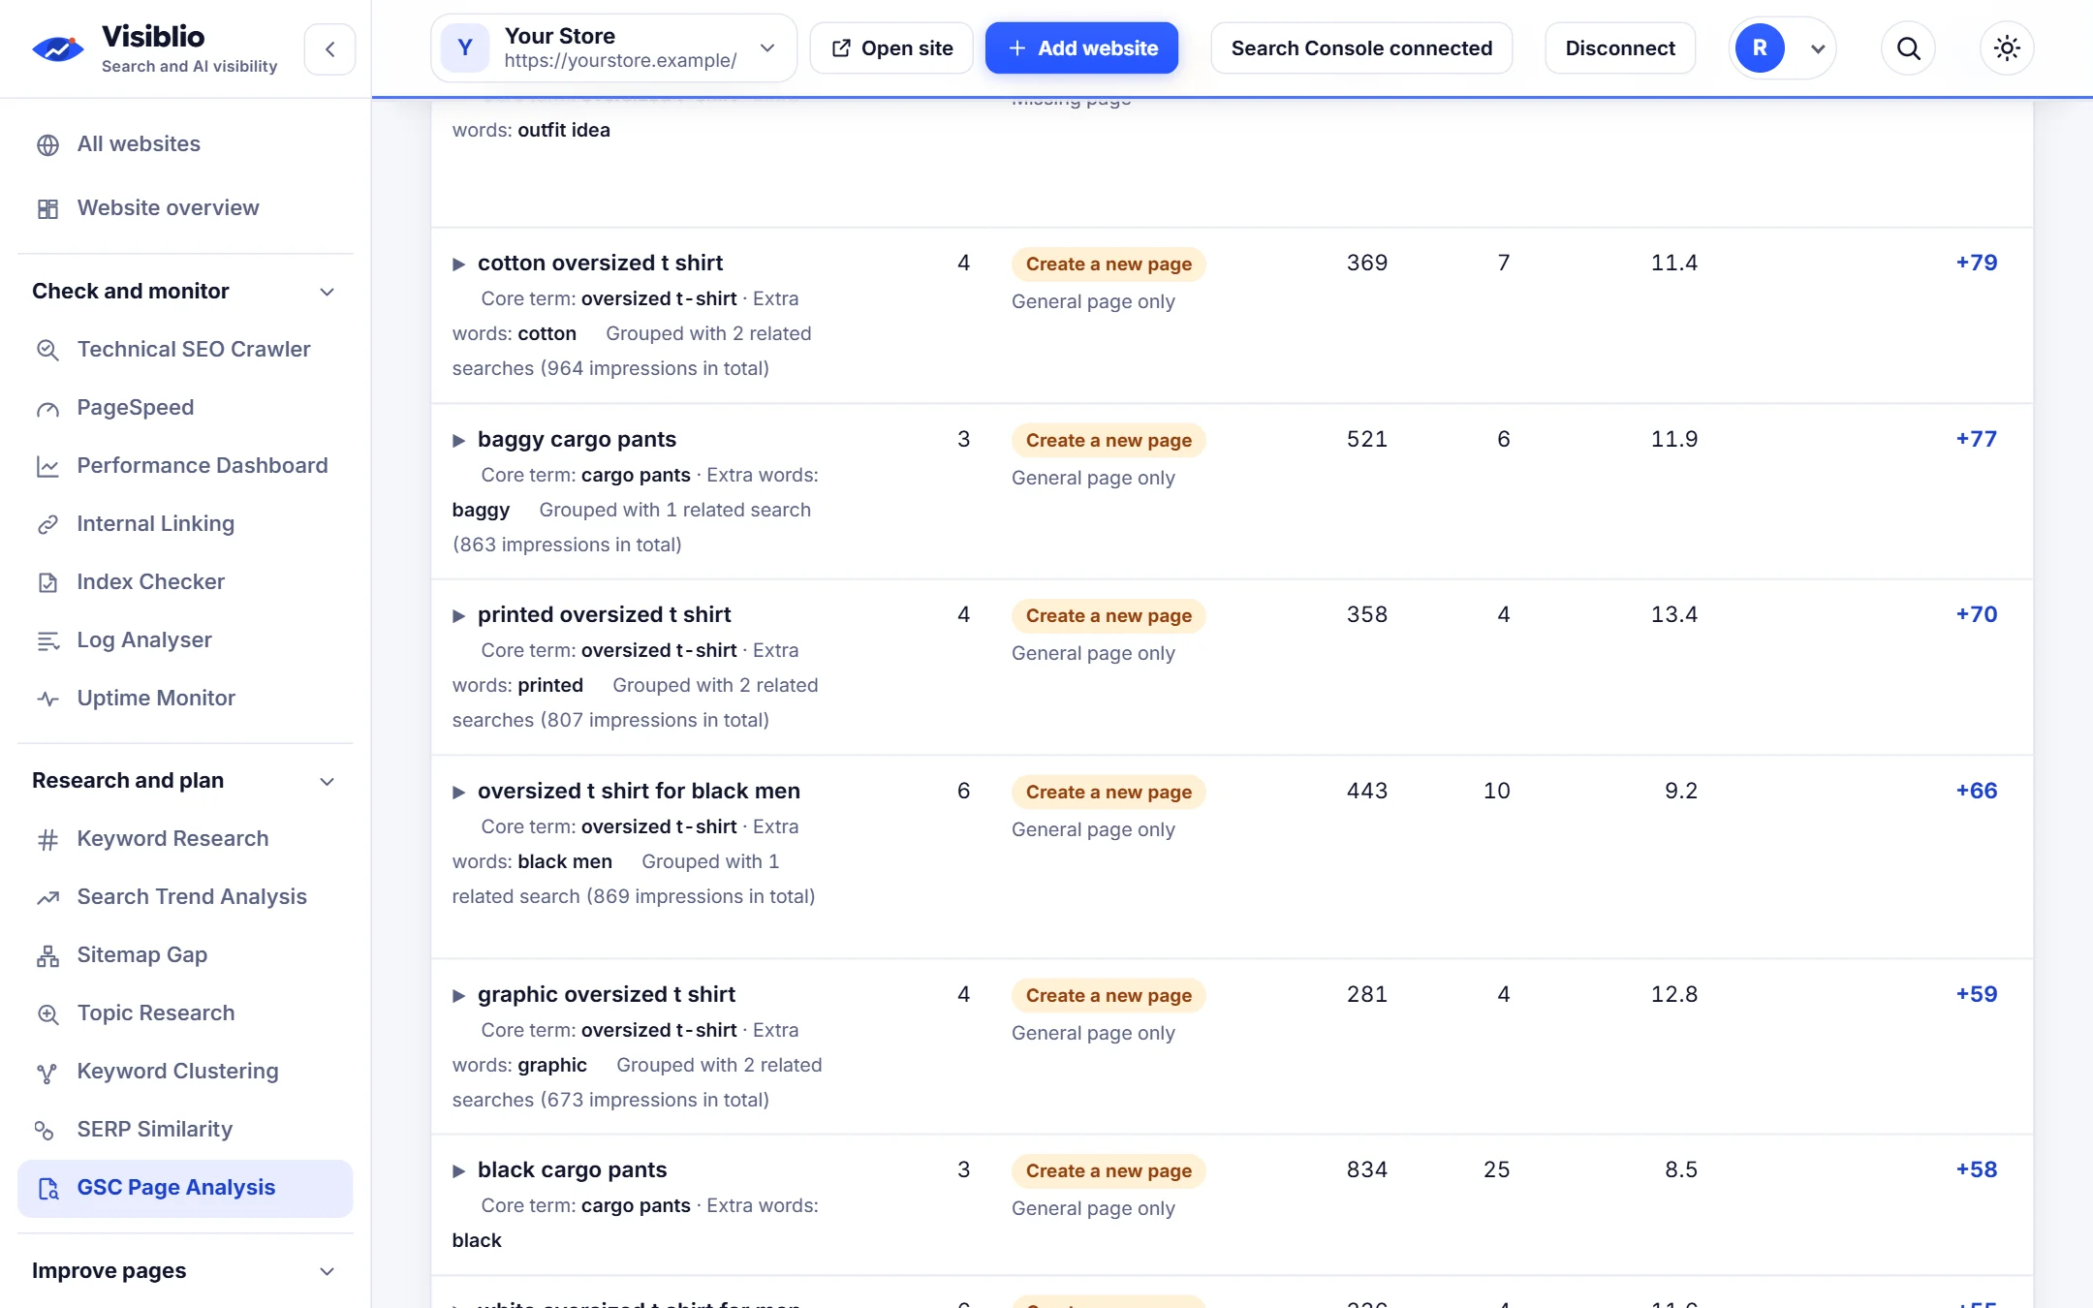Expand graphic oversized t shirt row
Screen dimensions: 2093x1308
click(458, 995)
